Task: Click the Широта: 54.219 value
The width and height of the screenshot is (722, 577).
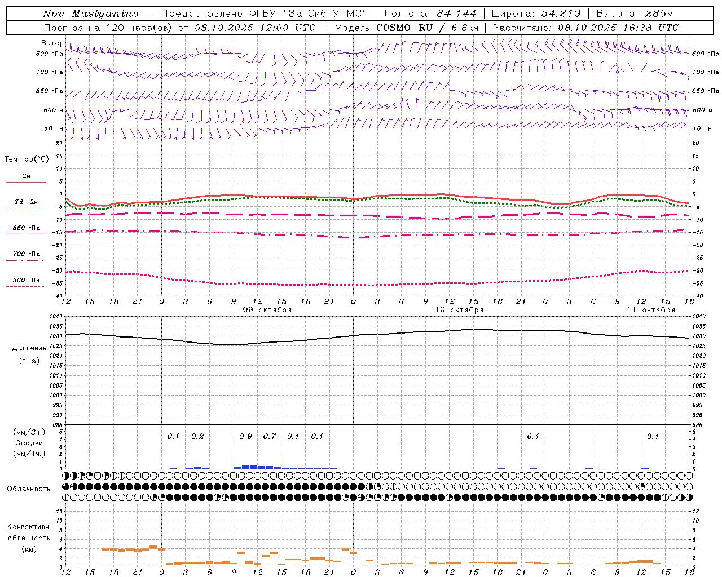Action: 536,14
